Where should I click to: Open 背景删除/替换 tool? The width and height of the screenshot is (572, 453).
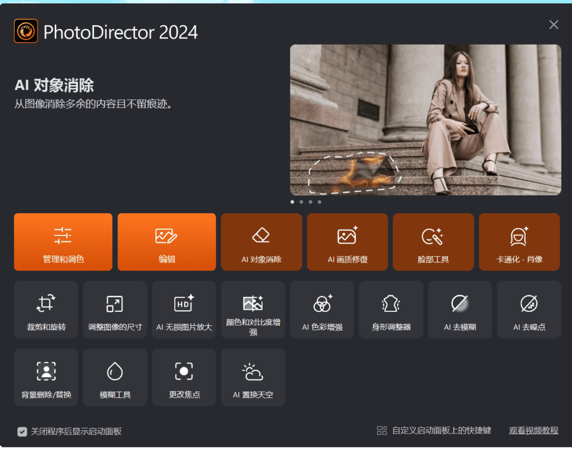pyautogui.click(x=46, y=378)
